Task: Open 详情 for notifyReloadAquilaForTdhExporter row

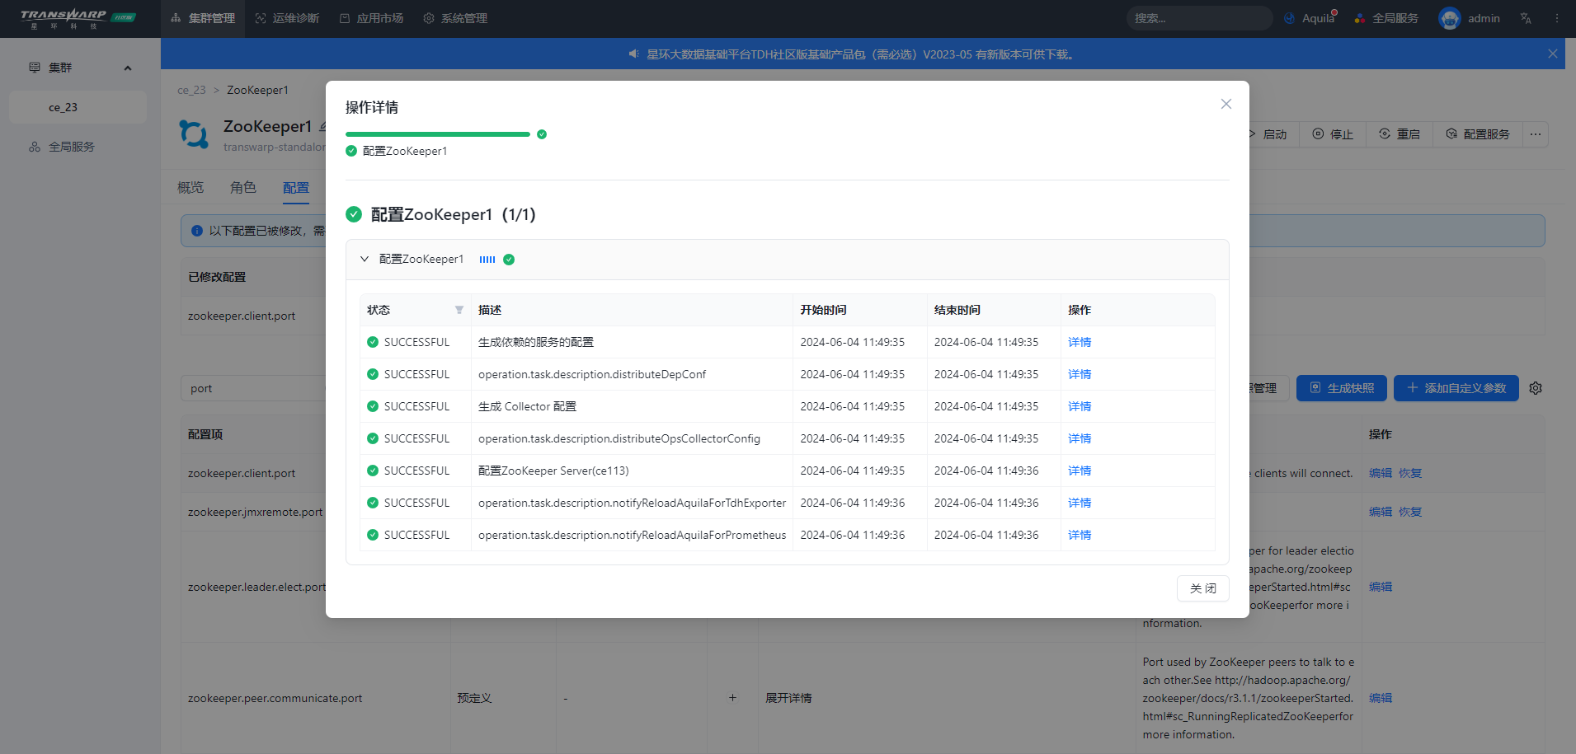Action: click(x=1080, y=503)
